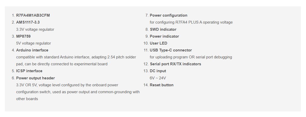Click the '3.3V voltage regulator' description
The width and height of the screenshot is (306, 117).
[35, 29]
